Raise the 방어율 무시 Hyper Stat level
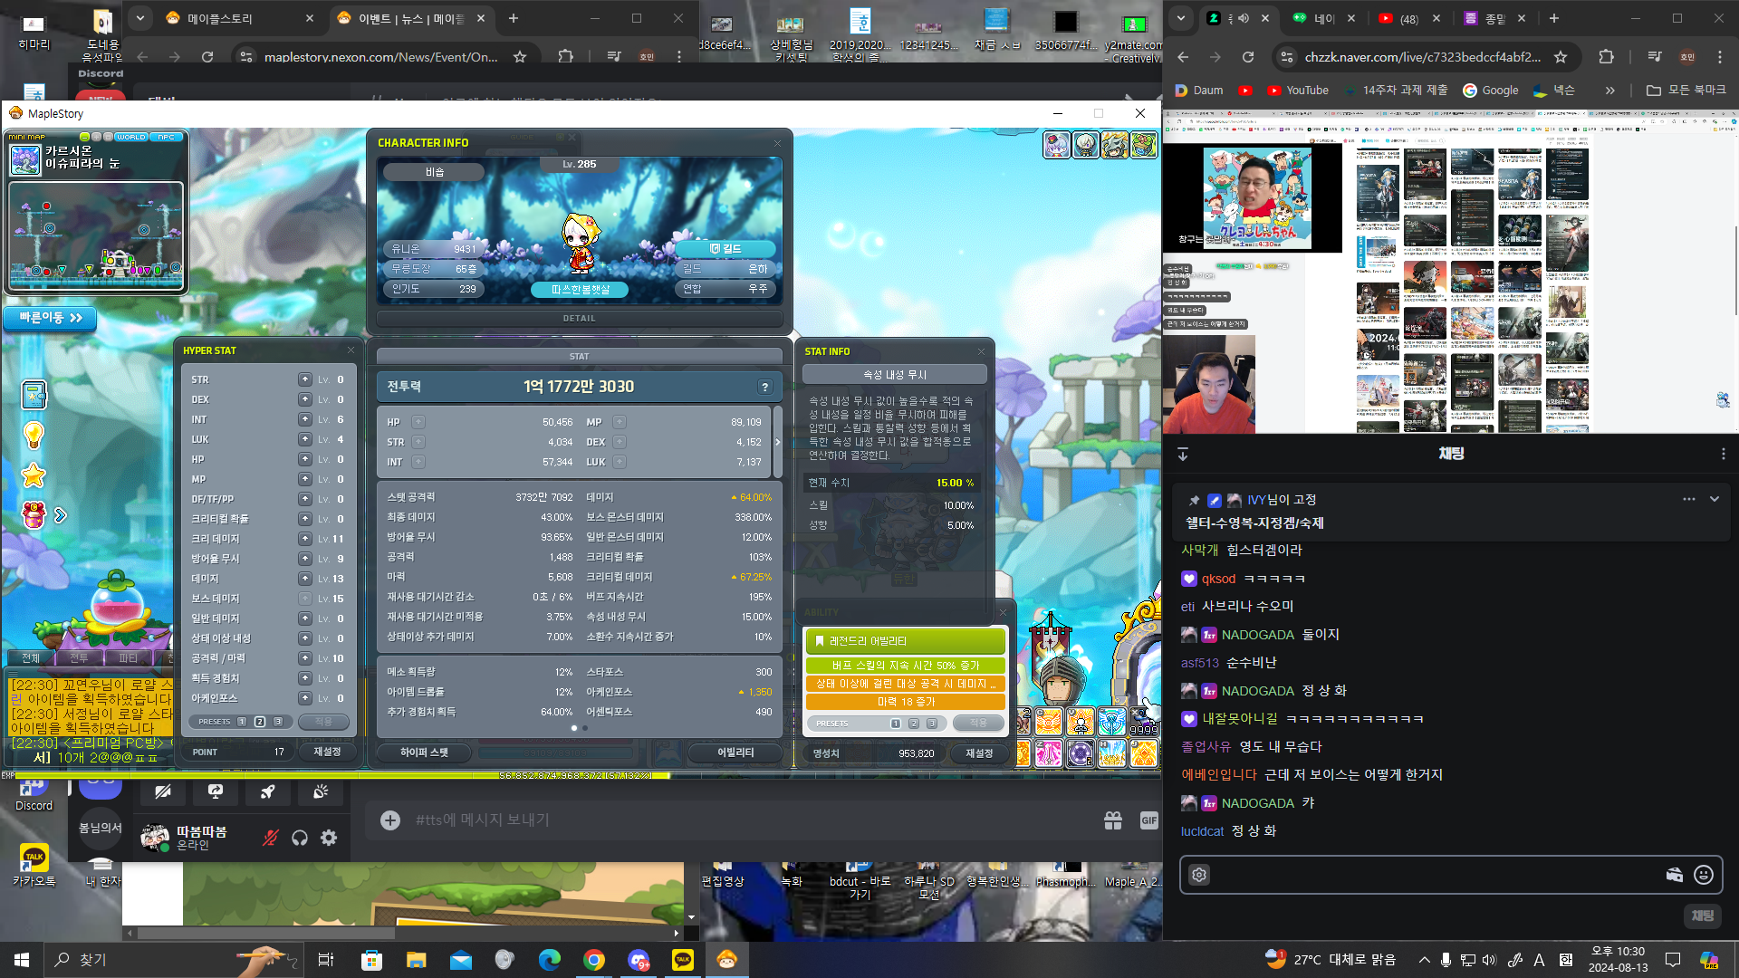 305,559
